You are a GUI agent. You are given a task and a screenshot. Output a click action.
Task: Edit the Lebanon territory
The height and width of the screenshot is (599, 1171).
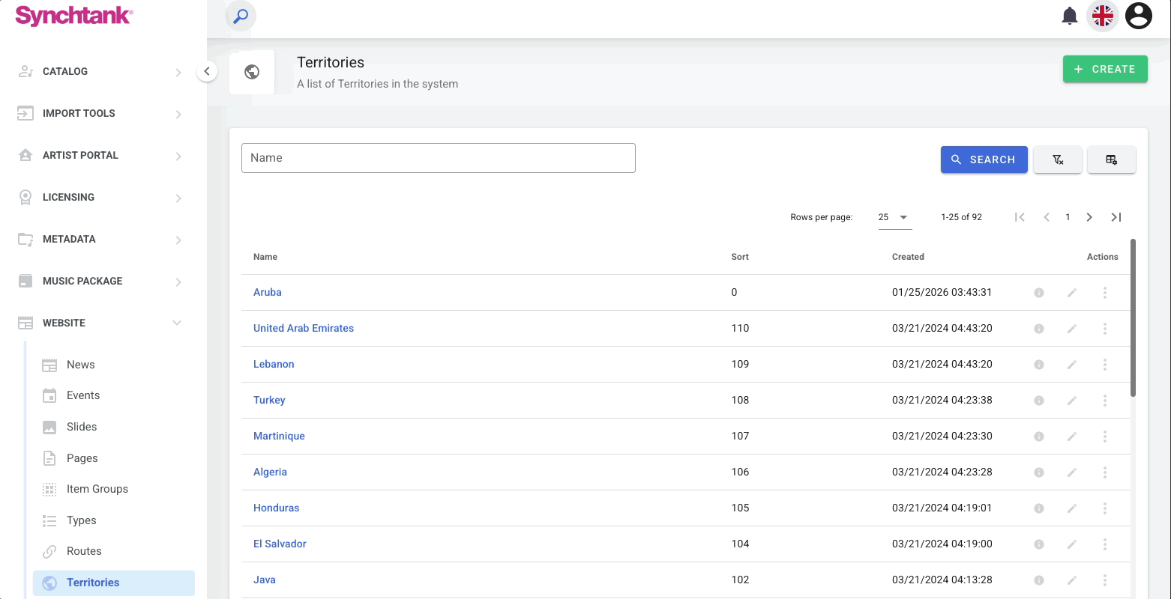coord(1072,365)
